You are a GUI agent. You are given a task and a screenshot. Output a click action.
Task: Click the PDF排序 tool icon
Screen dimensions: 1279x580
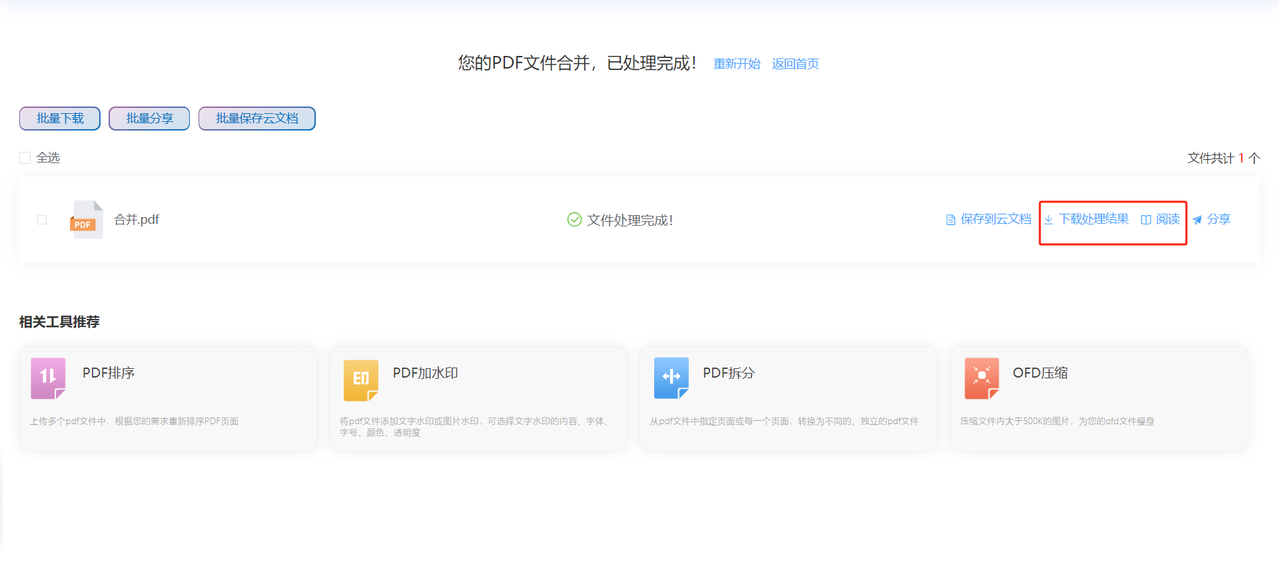tap(48, 378)
